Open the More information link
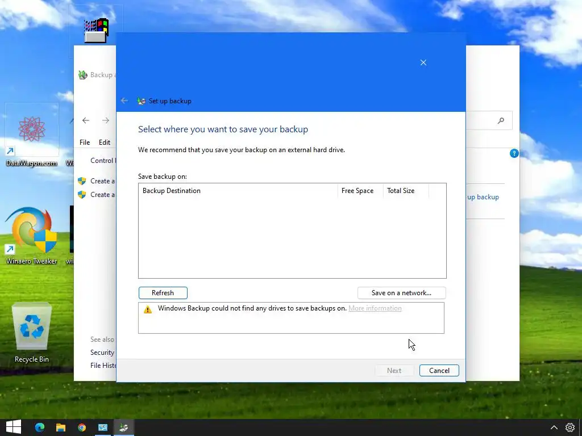The image size is (582, 436). [375, 308]
